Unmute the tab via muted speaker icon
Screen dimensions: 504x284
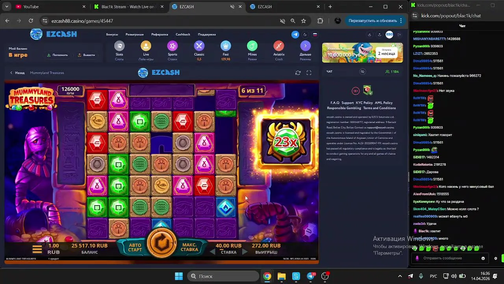click(x=232, y=7)
